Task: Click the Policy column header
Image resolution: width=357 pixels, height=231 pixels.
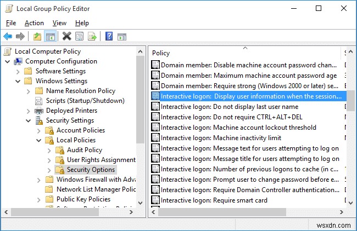Action: (x=161, y=53)
